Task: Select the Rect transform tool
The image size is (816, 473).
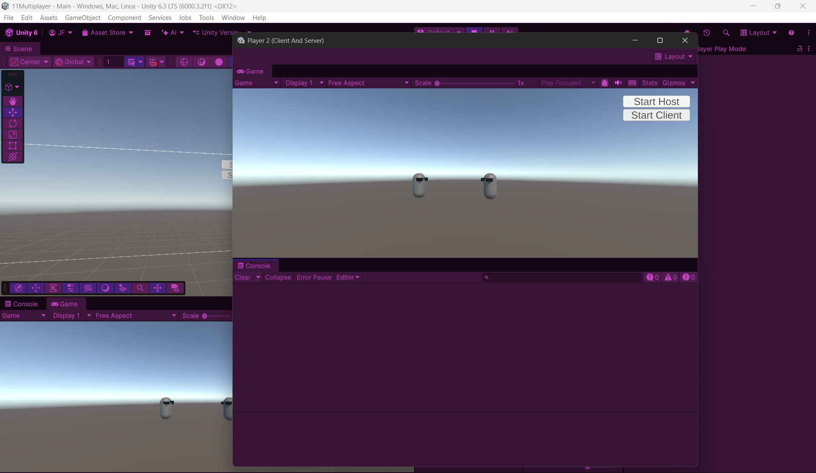Action: [x=13, y=146]
